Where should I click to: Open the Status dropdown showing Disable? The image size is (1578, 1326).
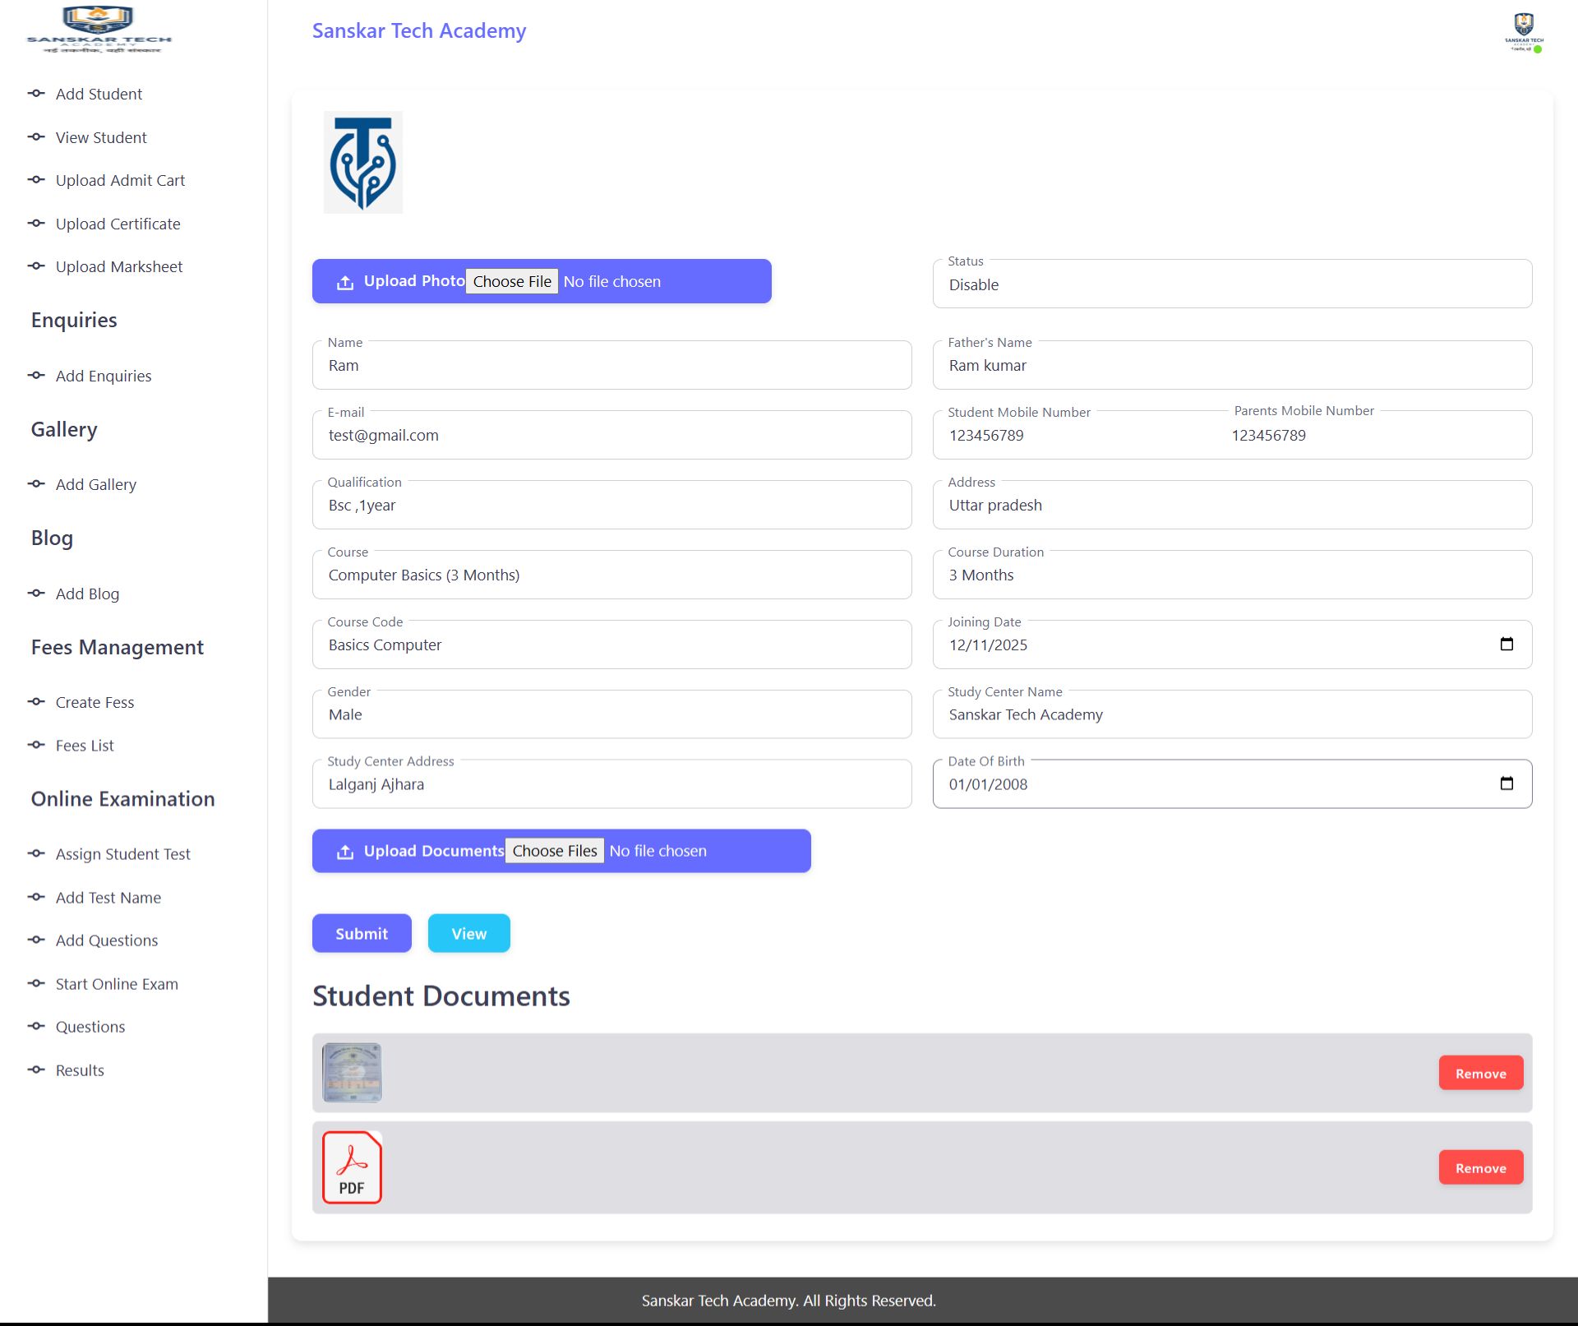[1231, 285]
